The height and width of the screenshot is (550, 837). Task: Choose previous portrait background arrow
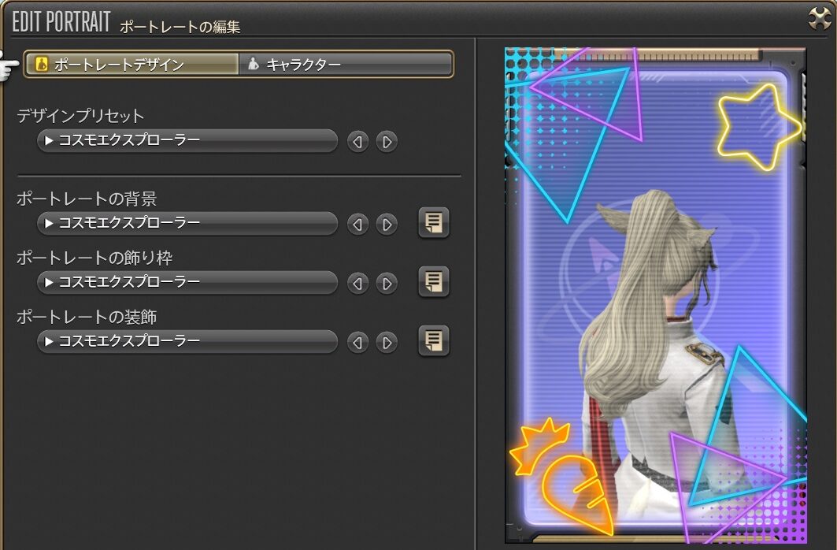[x=357, y=225]
